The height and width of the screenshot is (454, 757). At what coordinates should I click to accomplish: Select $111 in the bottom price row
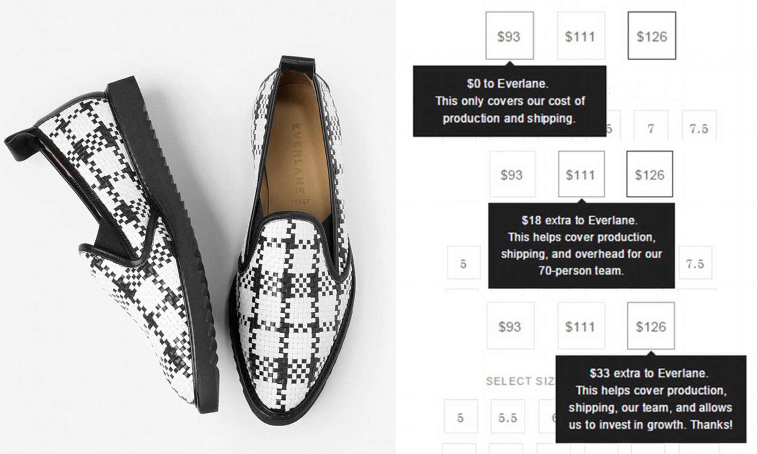(x=581, y=326)
